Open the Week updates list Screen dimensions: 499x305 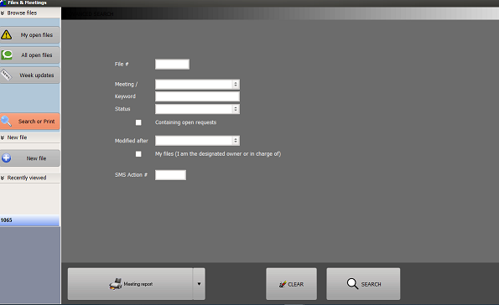click(30, 75)
